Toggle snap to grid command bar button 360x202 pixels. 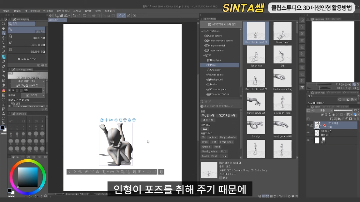(x=128, y=16)
